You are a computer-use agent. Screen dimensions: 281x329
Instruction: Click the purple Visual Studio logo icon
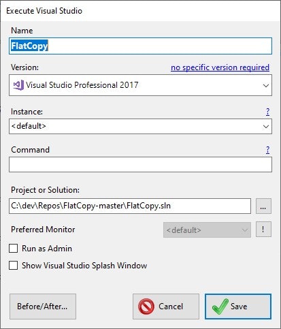(18, 85)
